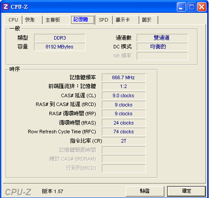Close the CPU-Z window
The height and width of the screenshot is (198, 209).
point(202,7)
